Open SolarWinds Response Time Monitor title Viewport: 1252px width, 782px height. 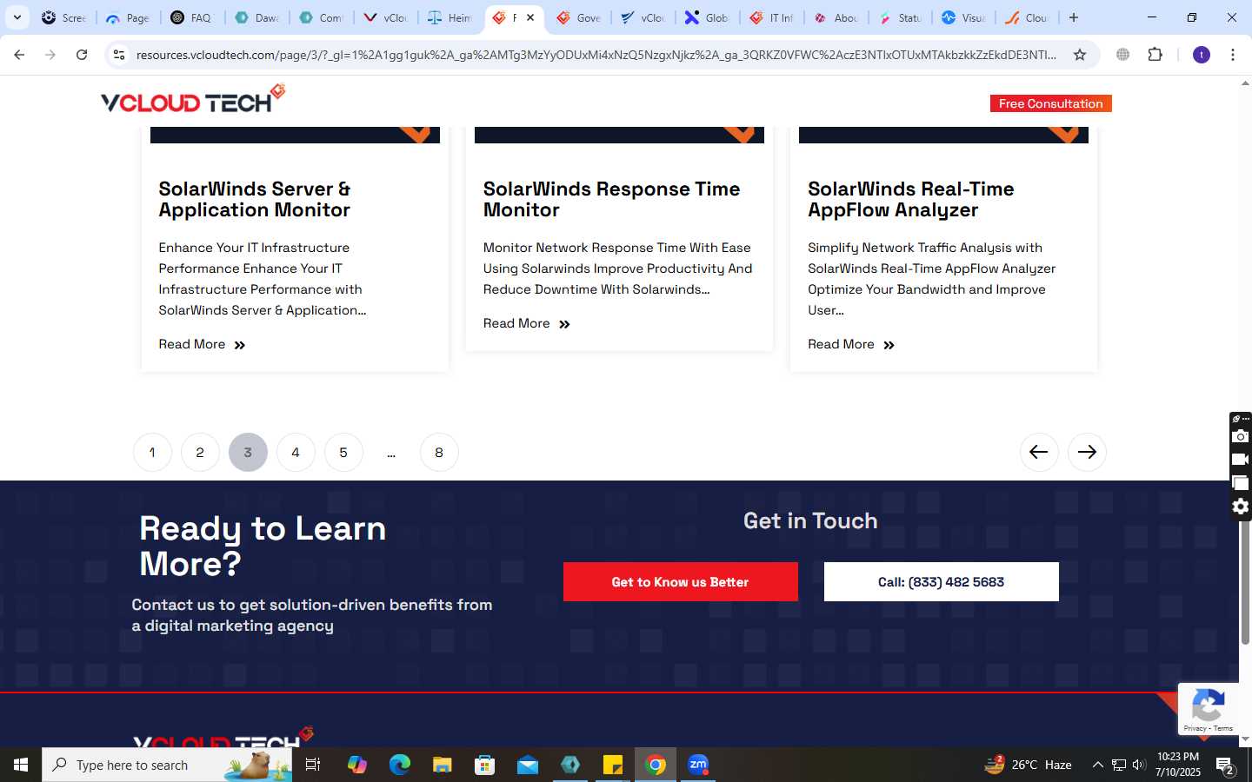pyautogui.click(x=611, y=199)
